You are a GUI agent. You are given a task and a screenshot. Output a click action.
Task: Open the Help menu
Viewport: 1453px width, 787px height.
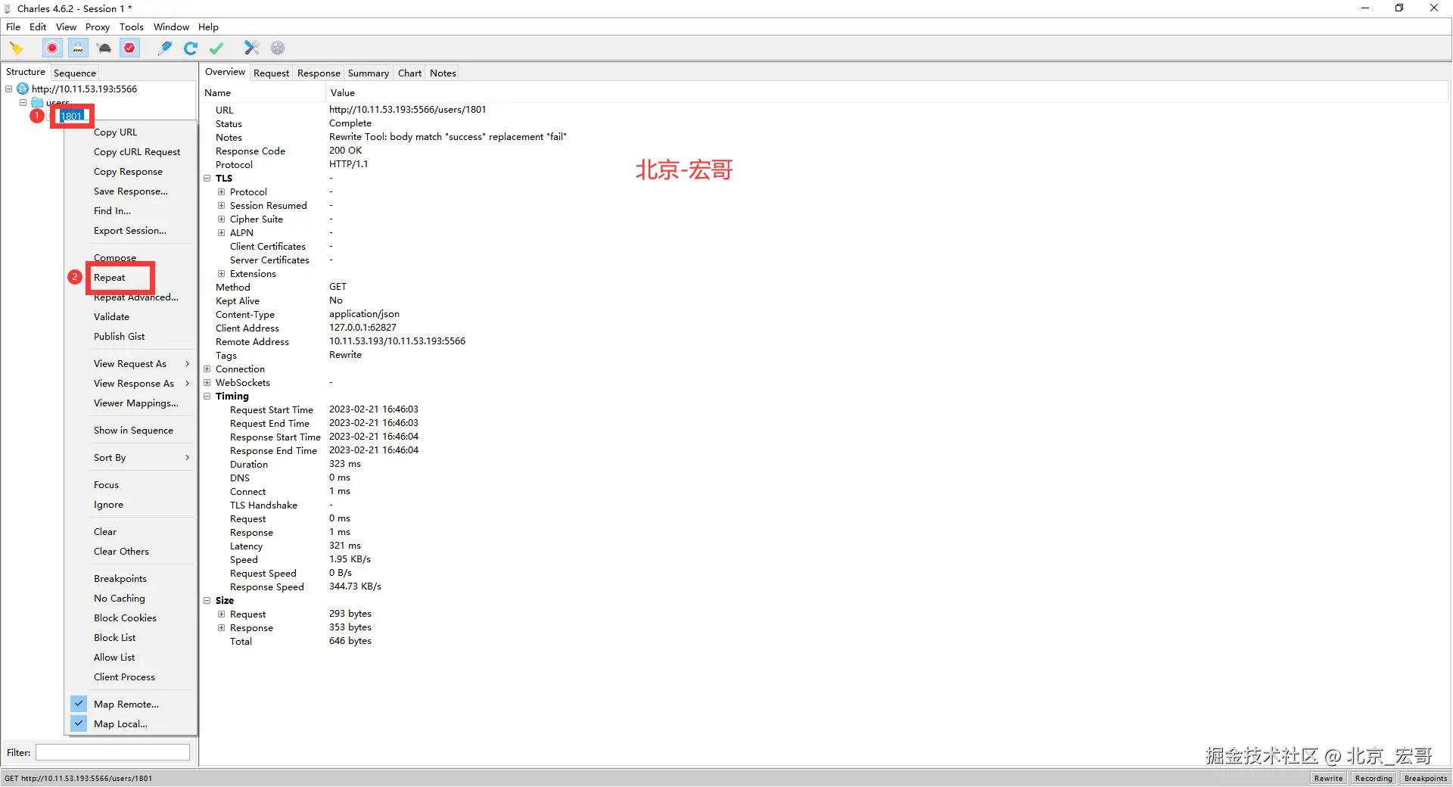point(208,27)
